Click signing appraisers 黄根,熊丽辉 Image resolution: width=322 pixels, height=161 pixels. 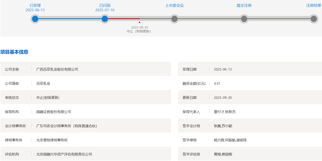point(223,154)
